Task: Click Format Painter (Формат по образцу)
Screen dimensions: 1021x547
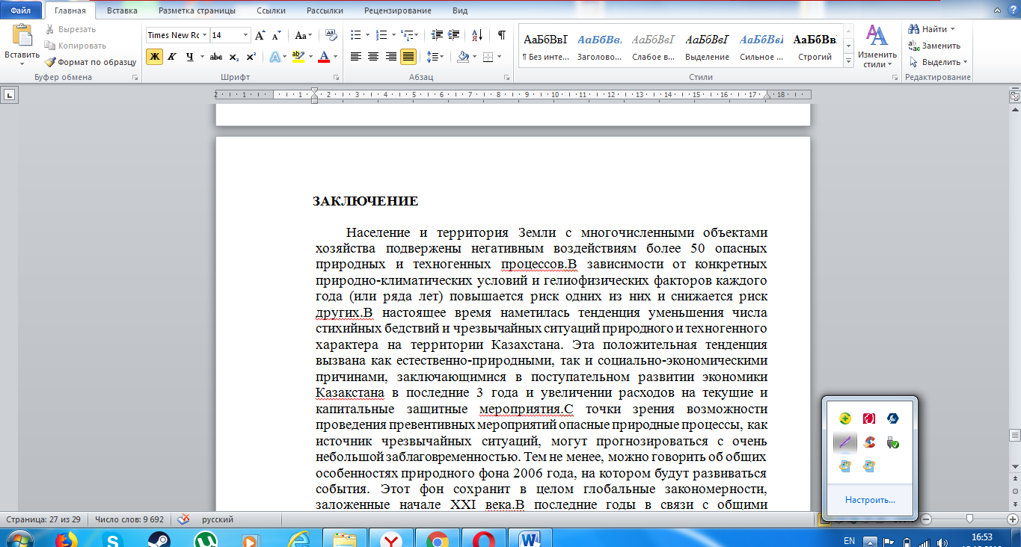Action: click(91, 62)
